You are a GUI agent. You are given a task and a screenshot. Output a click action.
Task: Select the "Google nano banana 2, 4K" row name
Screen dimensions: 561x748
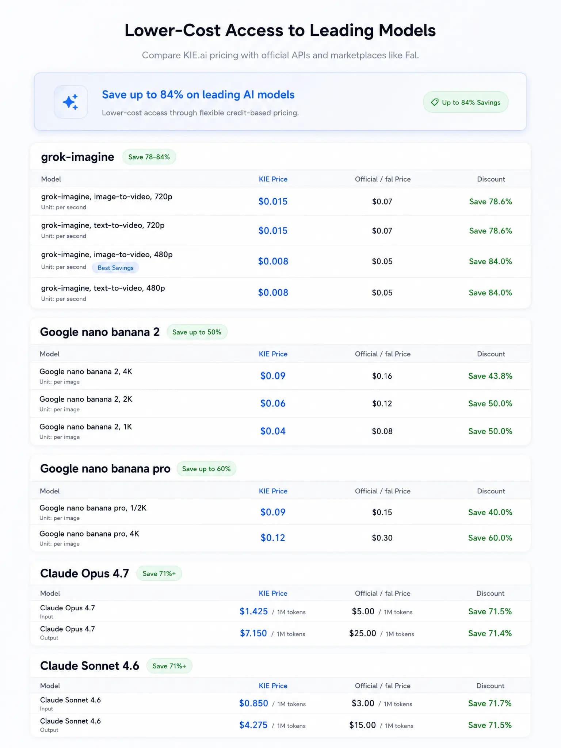(86, 372)
